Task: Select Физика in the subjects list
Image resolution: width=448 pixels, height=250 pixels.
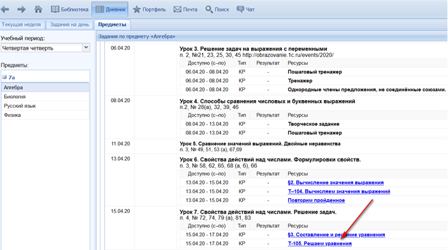Action: coord(45,115)
